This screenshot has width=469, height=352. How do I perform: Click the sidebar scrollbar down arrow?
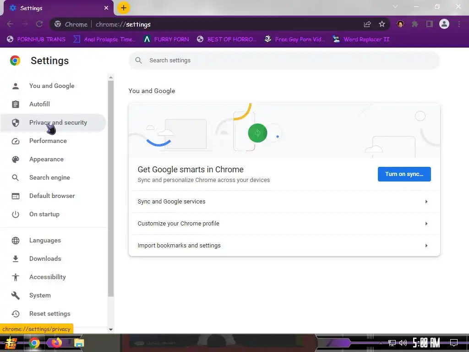[111, 329]
